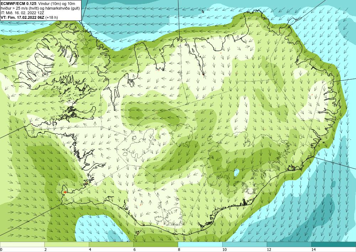
Task: Click the bright red marker on southwest peninsula
Action: click(65, 192)
